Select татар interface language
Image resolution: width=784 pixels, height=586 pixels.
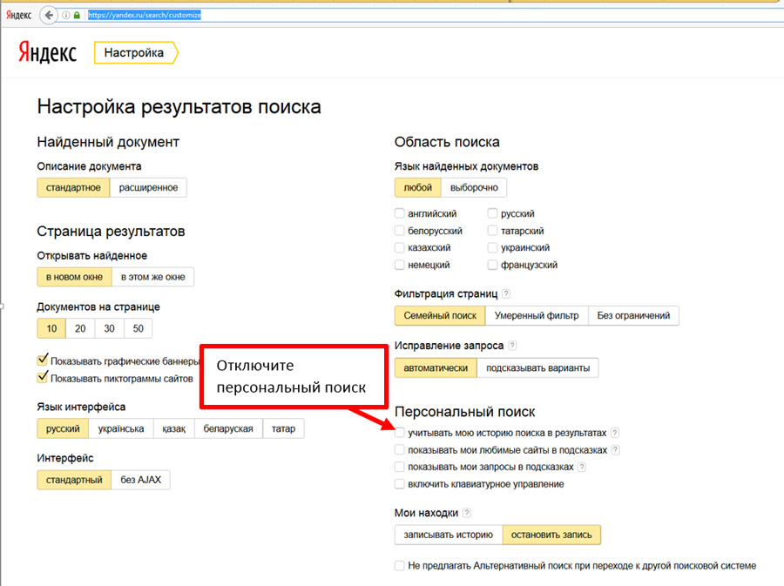[x=283, y=428]
